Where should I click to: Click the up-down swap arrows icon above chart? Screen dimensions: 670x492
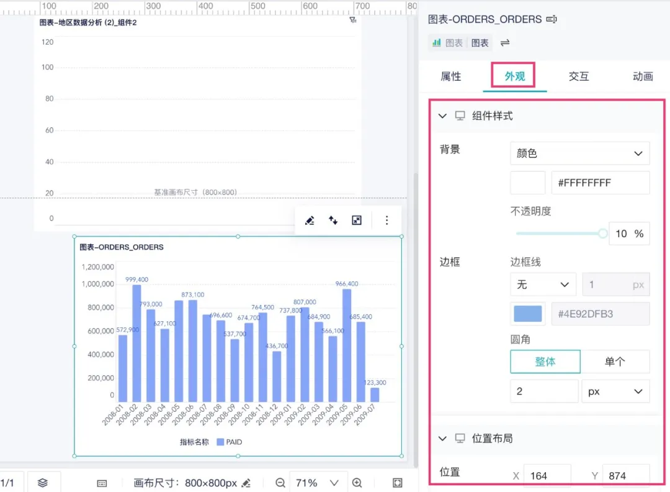pos(333,221)
